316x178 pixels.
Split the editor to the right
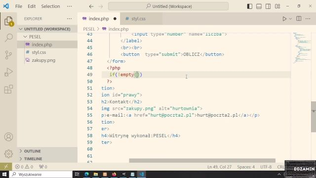299,19
